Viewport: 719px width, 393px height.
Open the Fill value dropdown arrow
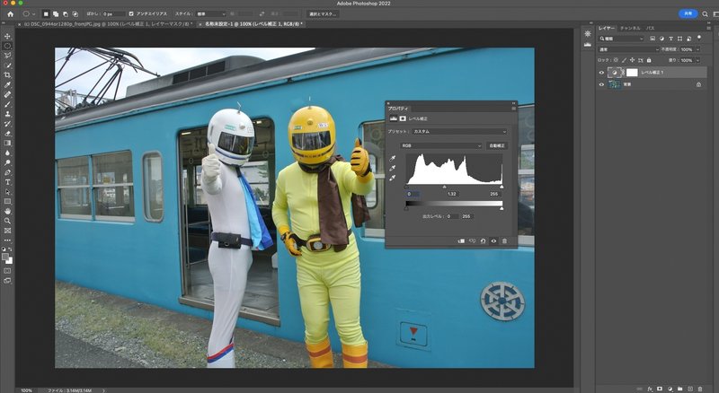pos(698,60)
